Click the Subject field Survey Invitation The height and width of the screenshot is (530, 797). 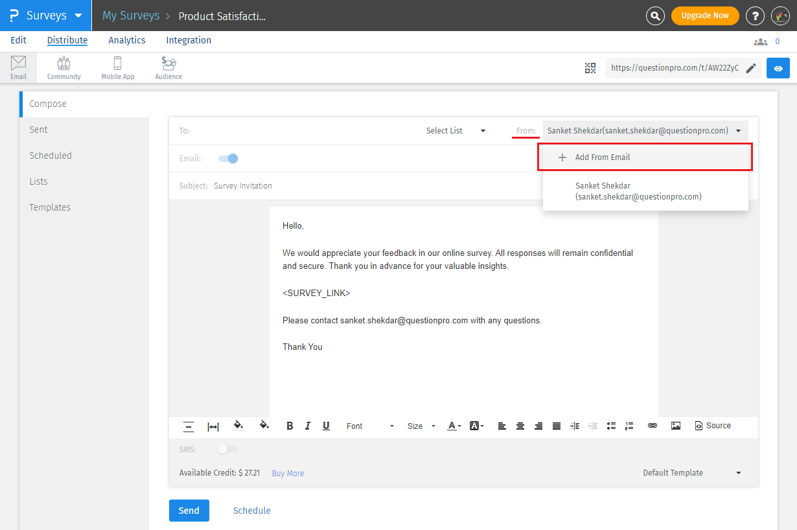(243, 186)
